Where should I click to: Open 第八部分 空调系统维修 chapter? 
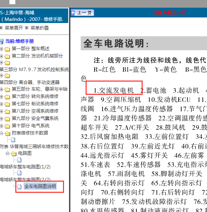coord(35,111)
